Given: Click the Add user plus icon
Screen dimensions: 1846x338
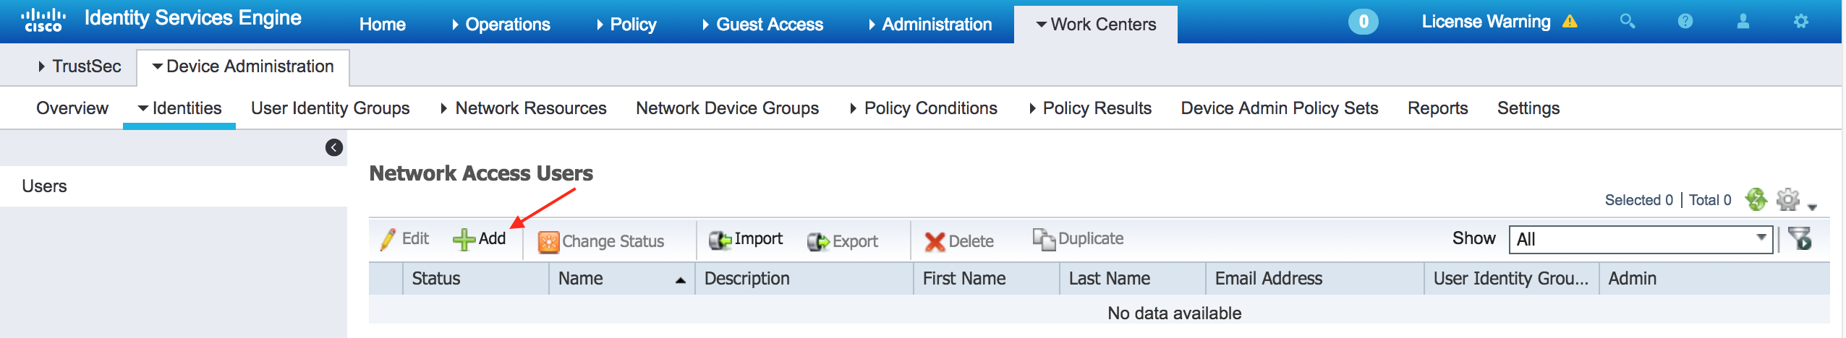Looking at the screenshot, I should click(x=464, y=240).
